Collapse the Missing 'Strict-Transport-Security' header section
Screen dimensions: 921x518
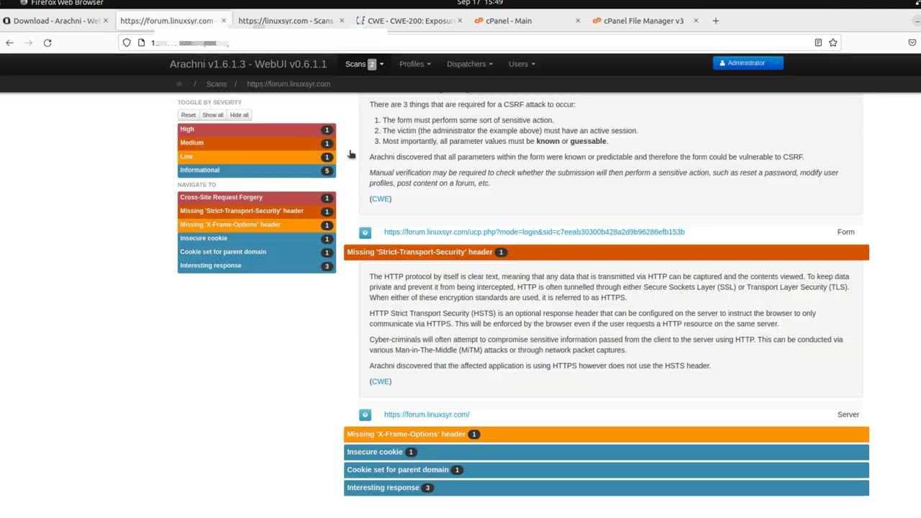pyautogui.click(x=607, y=253)
